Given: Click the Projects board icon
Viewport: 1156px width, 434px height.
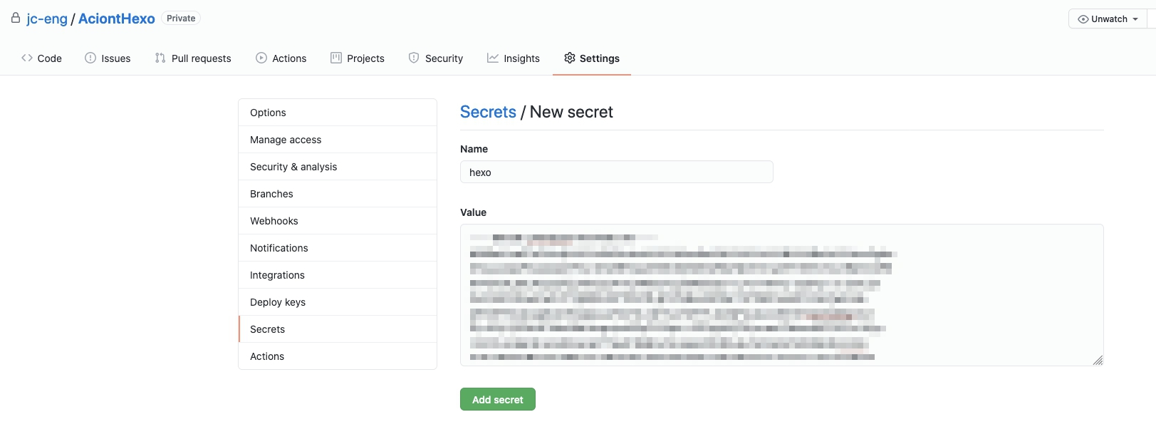Looking at the screenshot, I should point(336,58).
